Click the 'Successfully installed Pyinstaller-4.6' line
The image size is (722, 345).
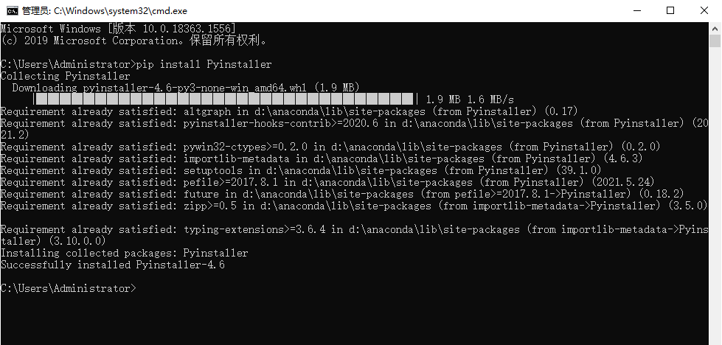point(113,265)
